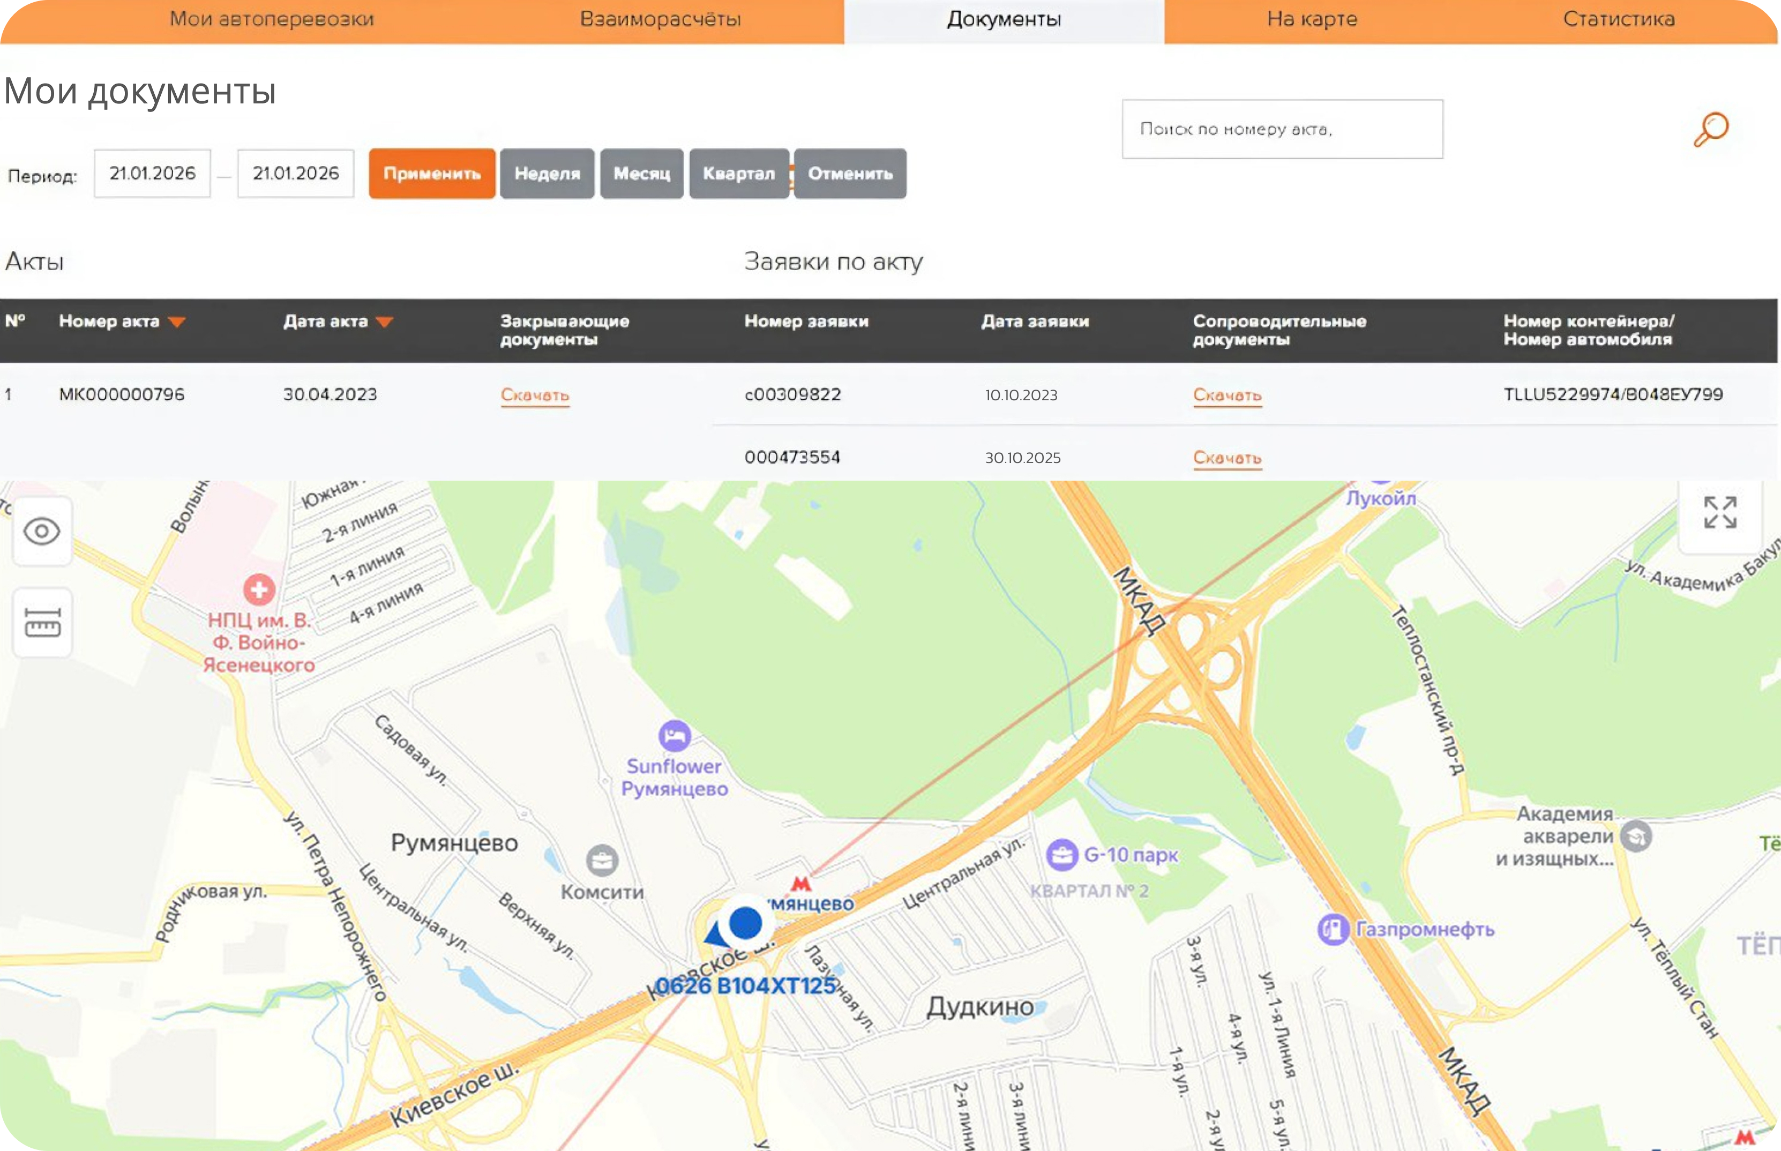Viewport: 1781px width, 1151px height.
Task: Open the period start date field
Action: pyautogui.click(x=153, y=174)
